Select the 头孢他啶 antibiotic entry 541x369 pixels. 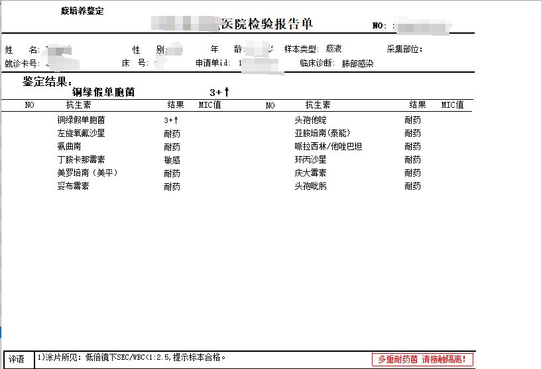310,120
